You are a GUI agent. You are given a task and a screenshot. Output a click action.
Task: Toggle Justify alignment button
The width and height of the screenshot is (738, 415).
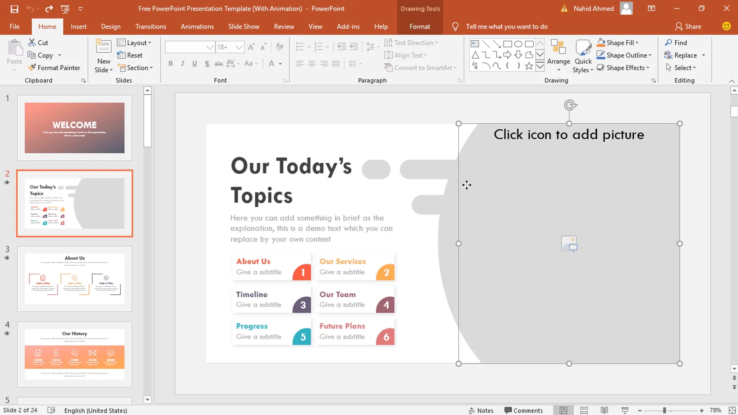coord(336,63)
